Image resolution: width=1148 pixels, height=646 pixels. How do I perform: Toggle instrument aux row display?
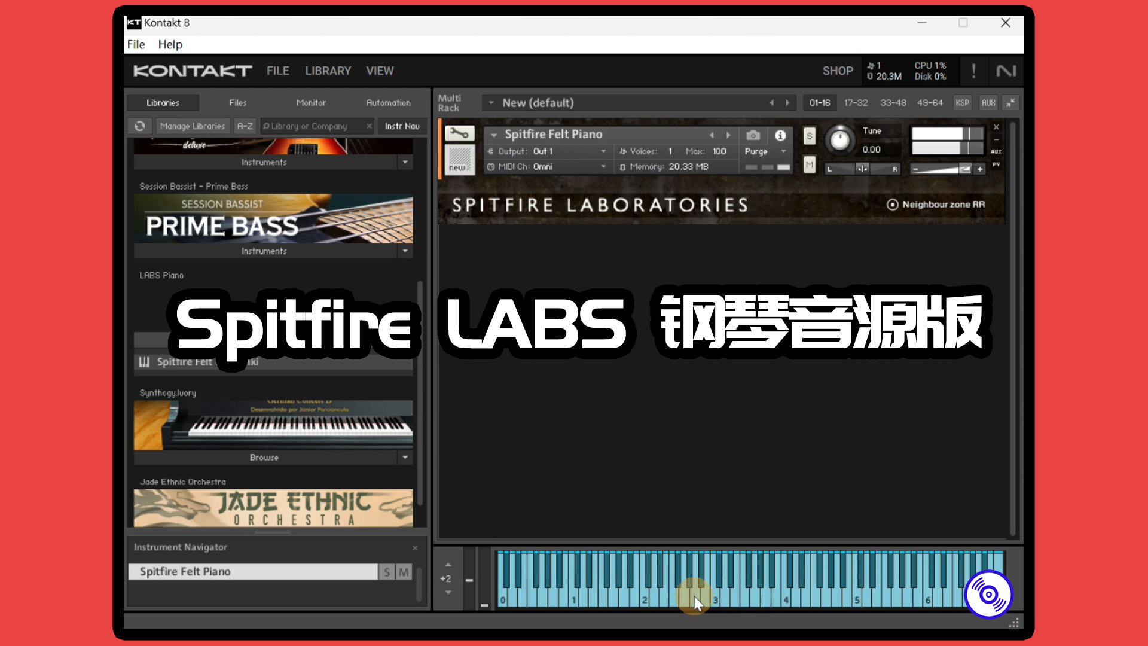tap(996, 152)
